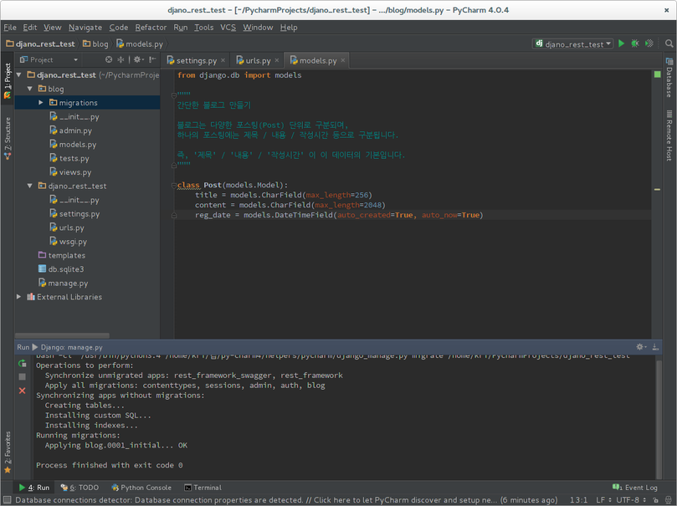Change line separator LF in status bar
Viewport: 677px width, 506px height.
pyautogui.click(x=603, y=500)
